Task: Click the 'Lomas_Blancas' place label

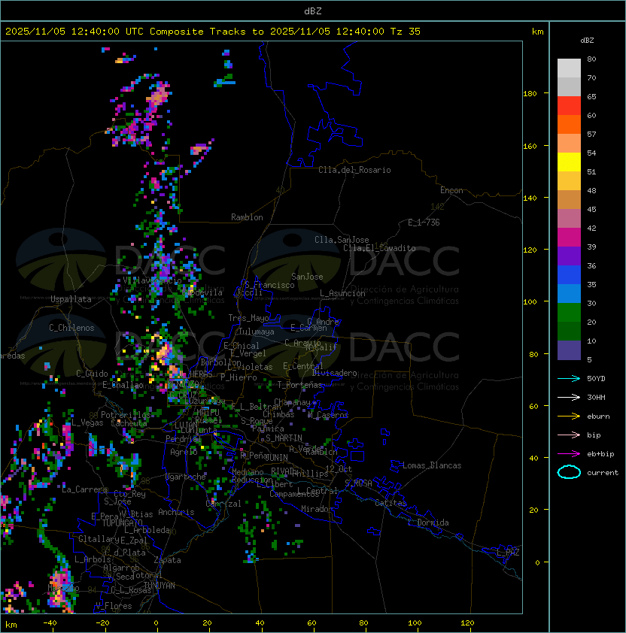Action: [x=432, y=465]
